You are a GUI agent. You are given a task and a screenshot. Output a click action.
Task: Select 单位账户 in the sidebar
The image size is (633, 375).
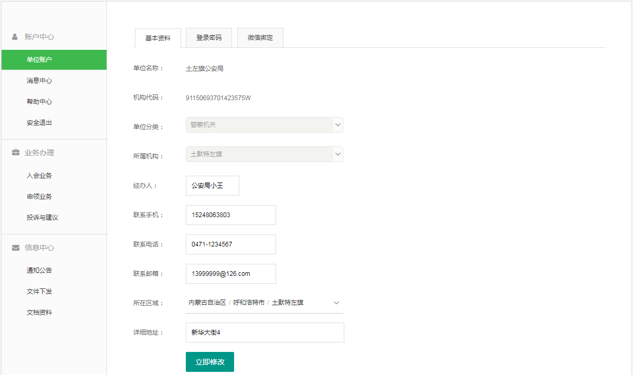pos(39,60)
